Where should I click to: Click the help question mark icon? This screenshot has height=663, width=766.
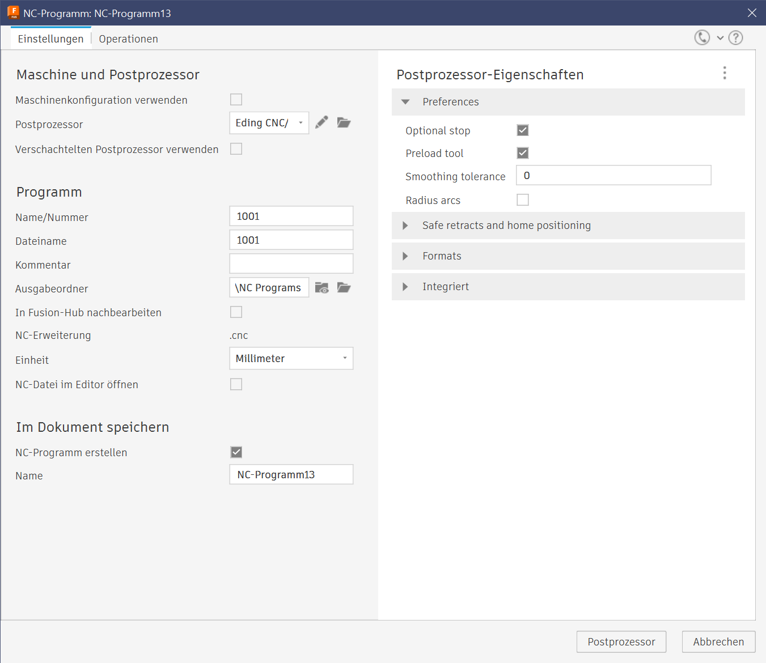(x=735, y=37)
